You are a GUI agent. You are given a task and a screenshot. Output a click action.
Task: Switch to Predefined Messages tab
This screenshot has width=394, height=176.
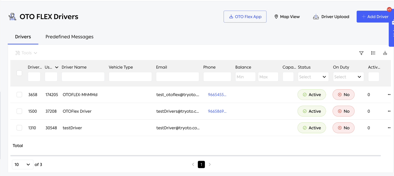pyautogui.click(x=69, y=37)
